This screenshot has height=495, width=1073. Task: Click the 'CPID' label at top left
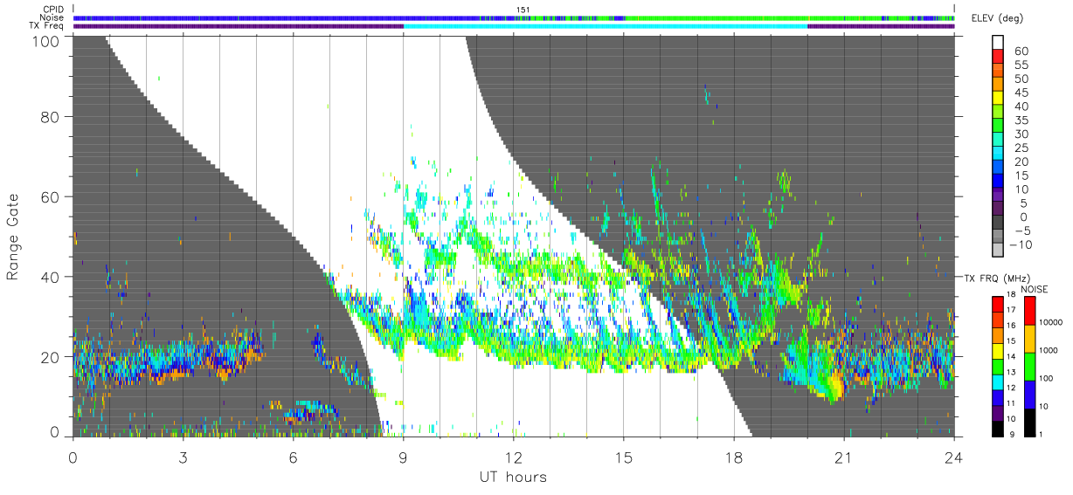[52, 9]
